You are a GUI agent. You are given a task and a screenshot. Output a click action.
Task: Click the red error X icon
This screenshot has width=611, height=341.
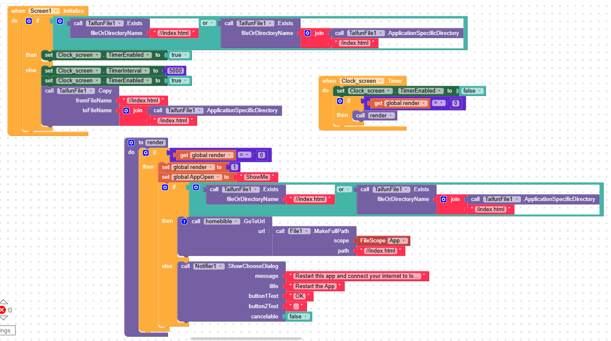click(x=3, y=310)
